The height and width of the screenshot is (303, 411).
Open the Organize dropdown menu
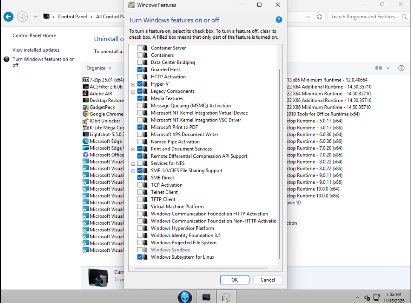pyautogui.click(x=99, y=68)
